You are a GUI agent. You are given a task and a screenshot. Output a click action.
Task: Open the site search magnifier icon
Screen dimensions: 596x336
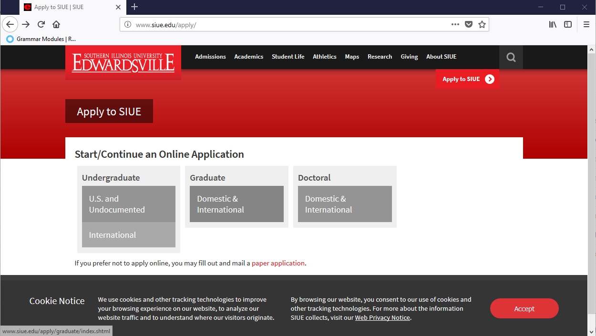[x=511, y=57]
